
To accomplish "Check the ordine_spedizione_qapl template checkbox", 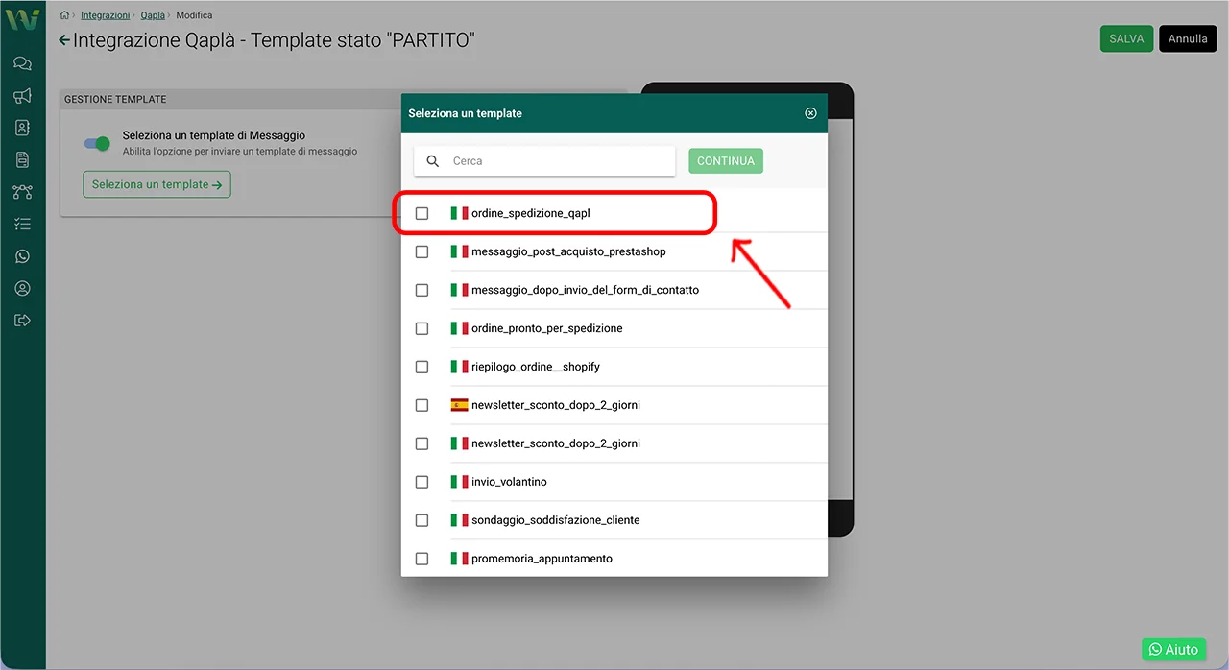I will [422, 213].
